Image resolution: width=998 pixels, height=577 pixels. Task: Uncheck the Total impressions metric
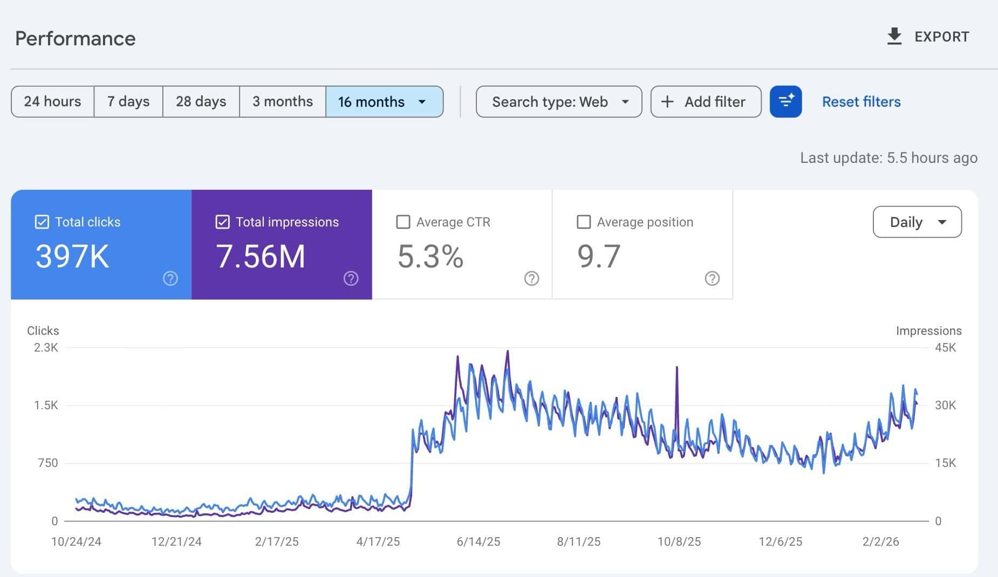(x=223, y=222)
